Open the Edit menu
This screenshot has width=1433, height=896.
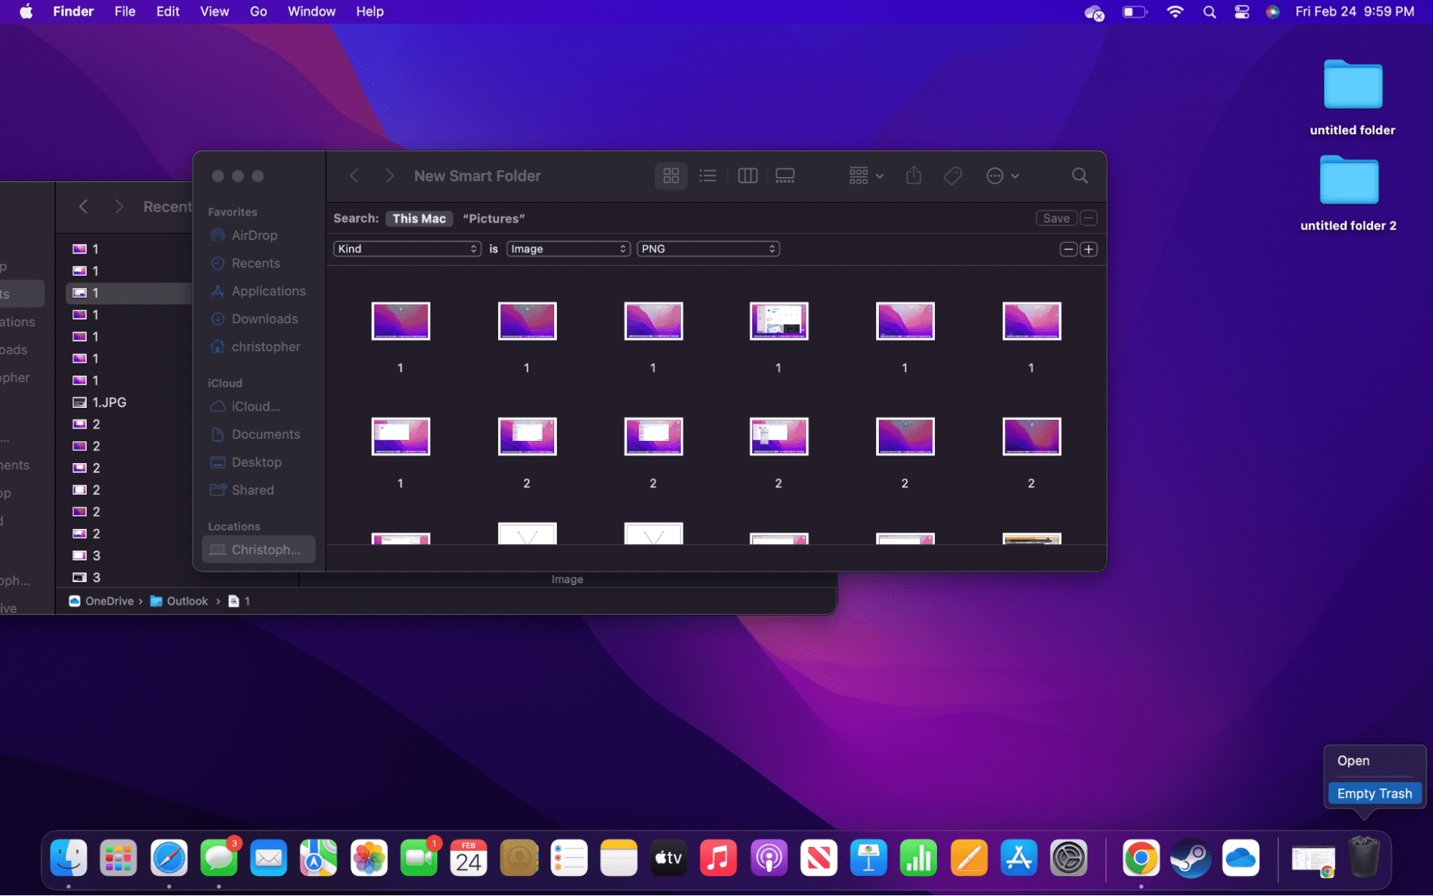pos(168,11)
